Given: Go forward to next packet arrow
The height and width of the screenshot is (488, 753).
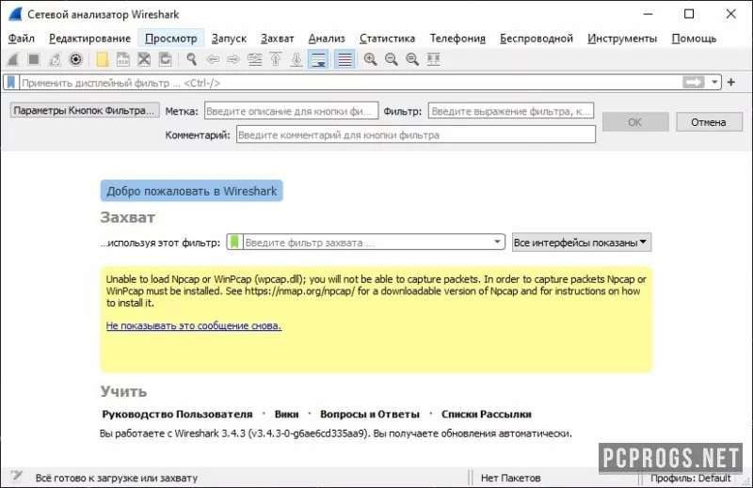Looking at the screenshot, I should 233,59.
